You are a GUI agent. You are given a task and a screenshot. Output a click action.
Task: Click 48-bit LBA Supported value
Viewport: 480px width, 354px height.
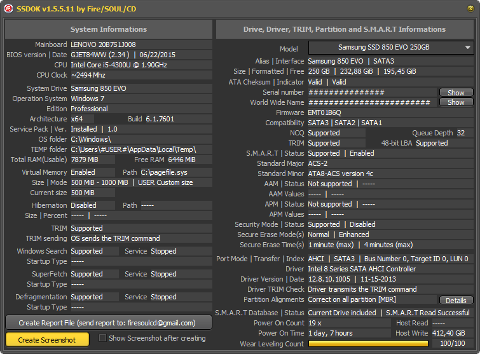[432, 143]
